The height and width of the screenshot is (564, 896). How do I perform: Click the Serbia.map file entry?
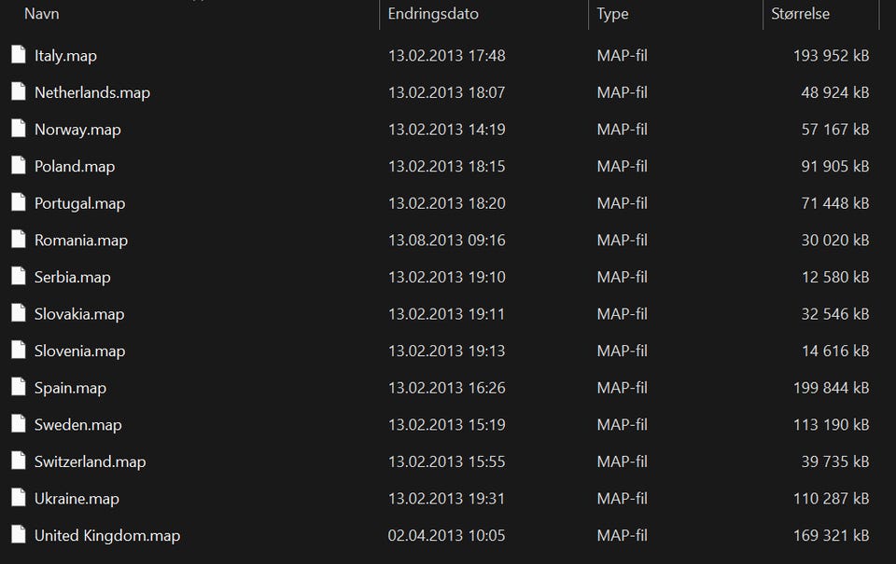(x=72, y=277)
